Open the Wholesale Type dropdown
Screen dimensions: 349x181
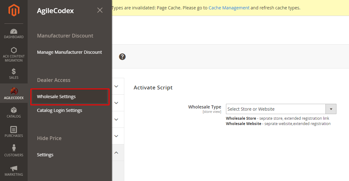pos(281,109)
